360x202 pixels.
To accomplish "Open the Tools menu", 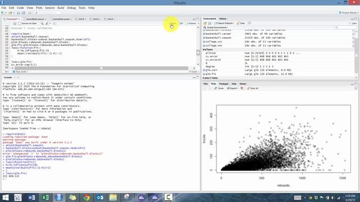I will tap(82, 8).
